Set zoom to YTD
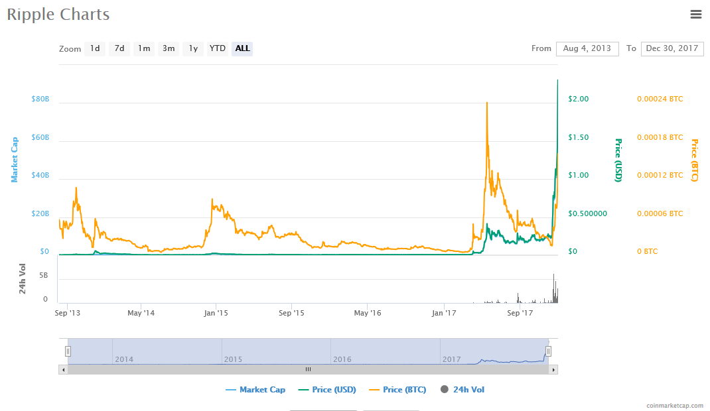This screenshot has height=411, width=710. (218, 48)
